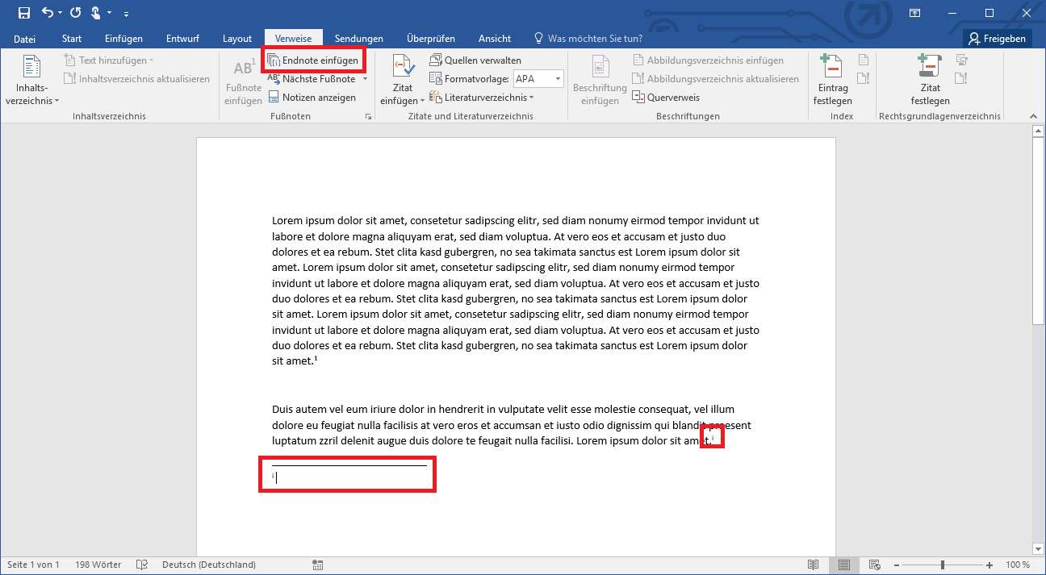
Task: Click the Redo/Repeat icon
Action: tap(76, 13)
